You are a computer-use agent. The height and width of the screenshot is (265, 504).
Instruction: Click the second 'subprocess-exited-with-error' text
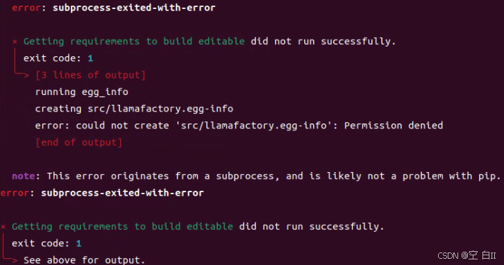tap(122, 193)
